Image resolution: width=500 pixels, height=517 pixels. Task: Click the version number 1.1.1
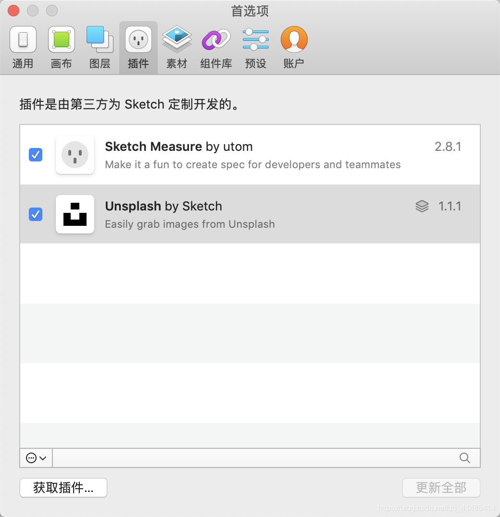point(450,207)
